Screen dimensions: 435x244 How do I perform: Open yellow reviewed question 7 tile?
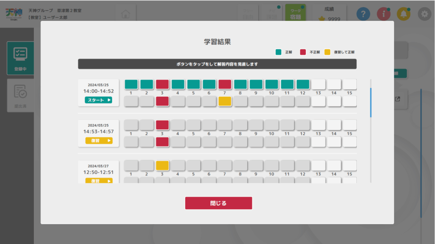tap(225, 102)
